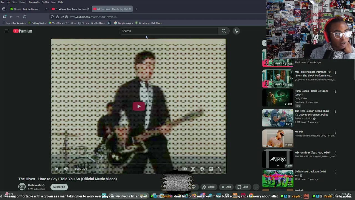Open the View menu

15,2
